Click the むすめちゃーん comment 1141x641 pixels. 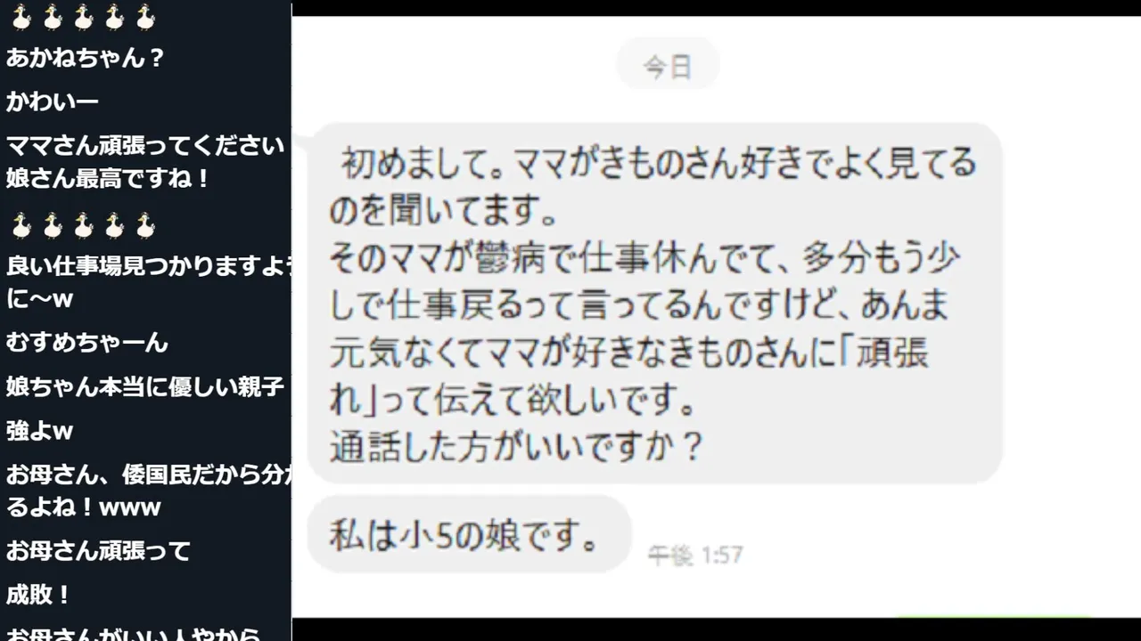87,343
